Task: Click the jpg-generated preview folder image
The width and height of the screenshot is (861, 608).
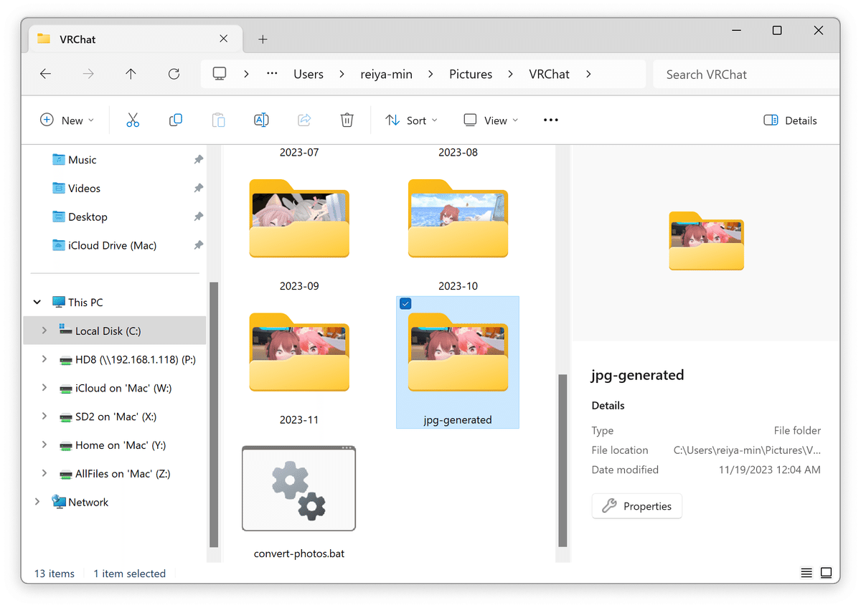Action: (706, 241)
